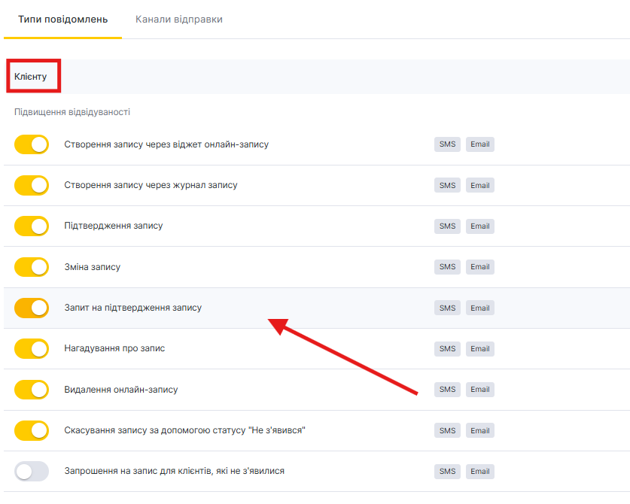Click the Клієнту section header
The width and height of the screenshot is (630, 504).
pyautogui.click(x=31, y=77)
